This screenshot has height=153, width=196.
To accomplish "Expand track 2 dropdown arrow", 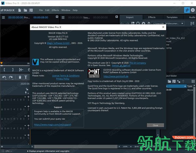I will [25, 106].
